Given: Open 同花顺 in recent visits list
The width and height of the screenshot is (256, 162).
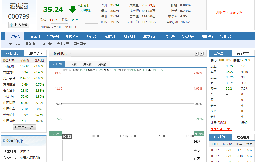Looking at the screenshot, I should (x=9, y=66).
